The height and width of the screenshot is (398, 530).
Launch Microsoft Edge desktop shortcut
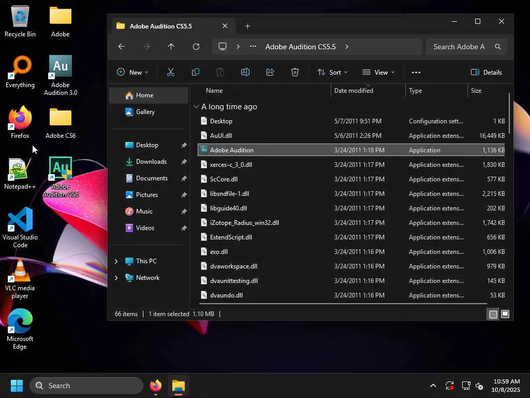click(x=20, y=329)
